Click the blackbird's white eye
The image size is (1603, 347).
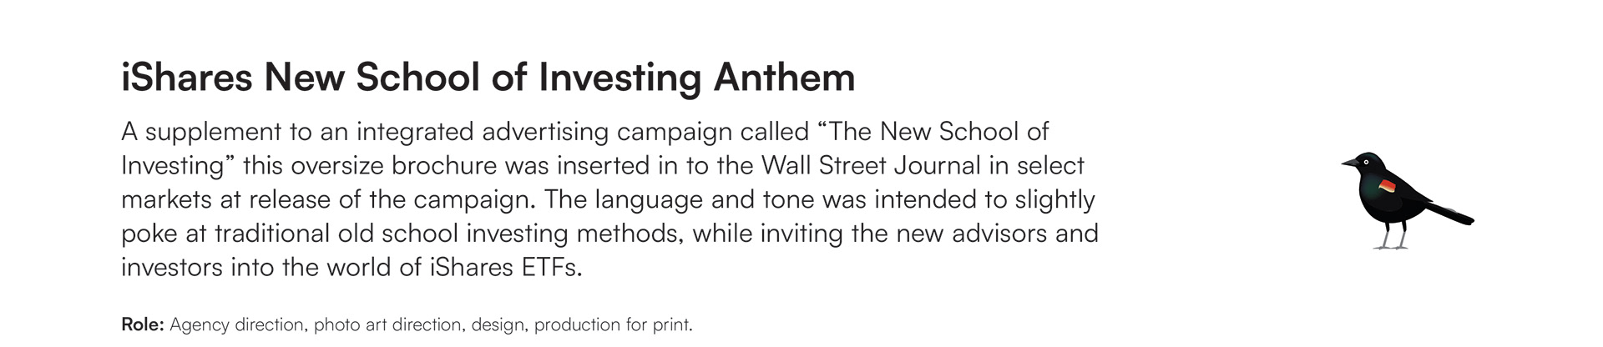click(1366, 162)
